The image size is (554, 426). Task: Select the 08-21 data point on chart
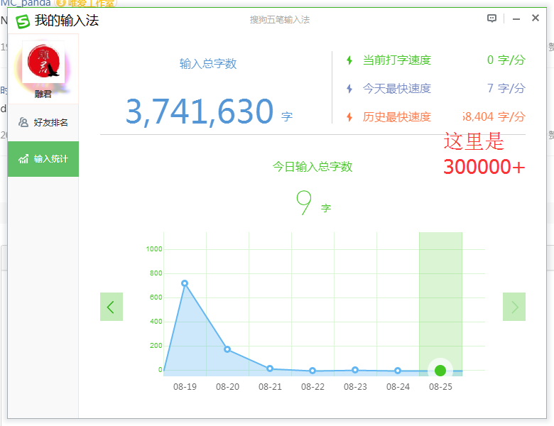[x=270, y=368]
